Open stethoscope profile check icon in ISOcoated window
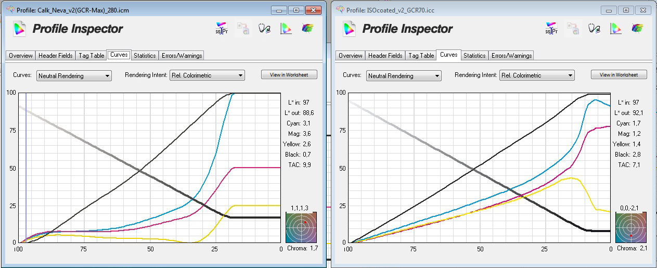 tap(595, 29)
